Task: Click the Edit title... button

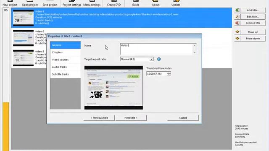Action: (x=253, y=17)
